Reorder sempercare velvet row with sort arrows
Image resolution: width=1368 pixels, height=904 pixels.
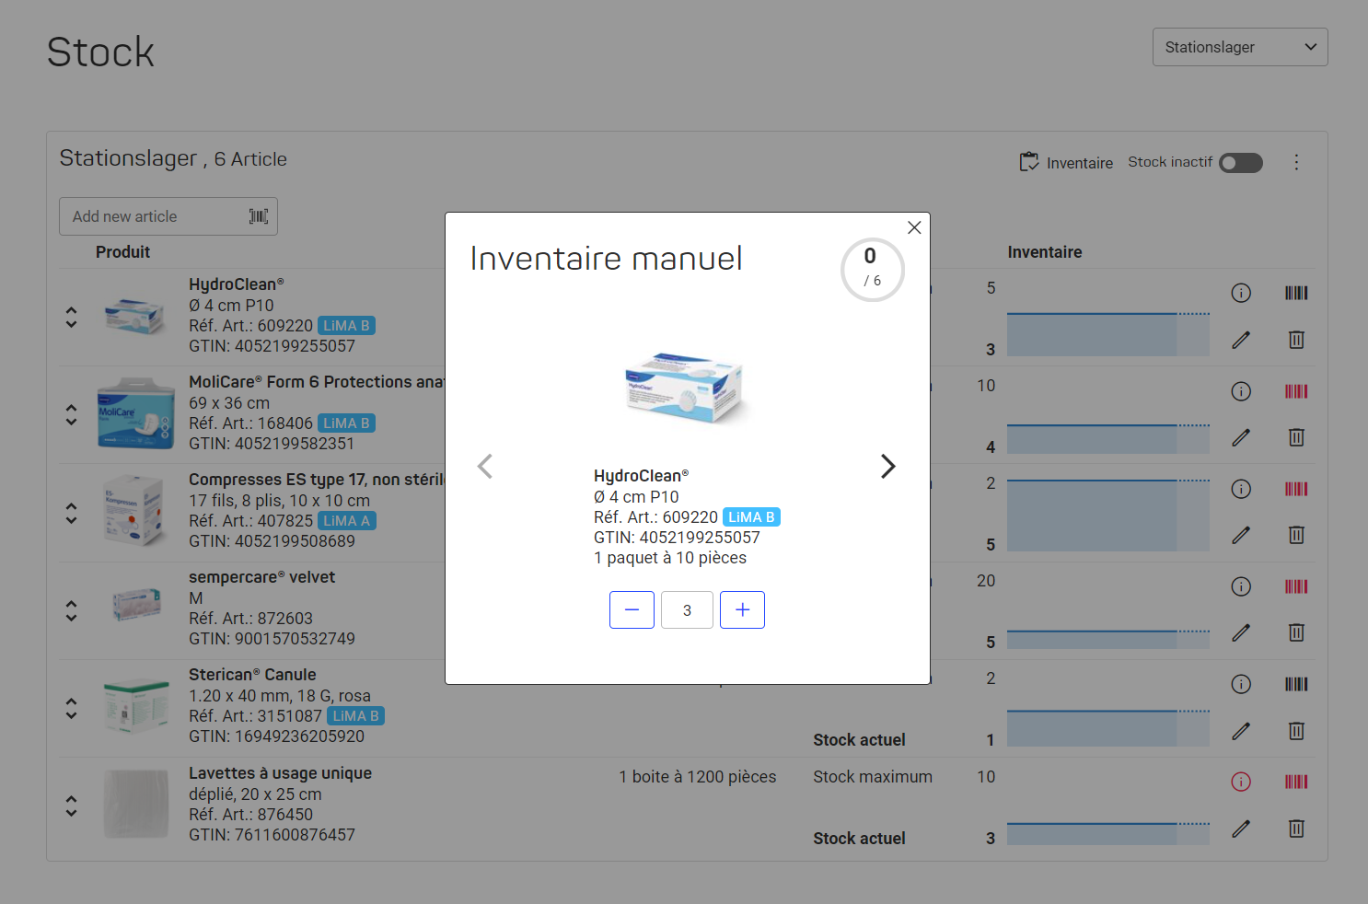point(71,610)
